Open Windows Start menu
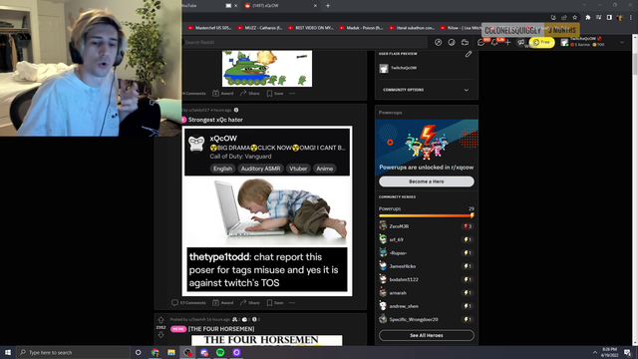This screenshot has height=359, width=638. point(8,352)
